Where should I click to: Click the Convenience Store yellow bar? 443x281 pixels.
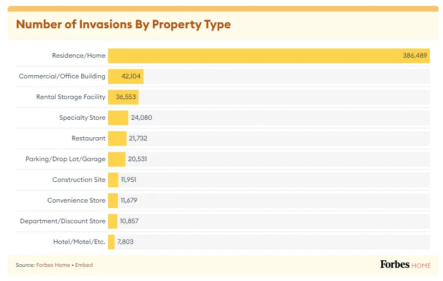(x=113, y=200)
